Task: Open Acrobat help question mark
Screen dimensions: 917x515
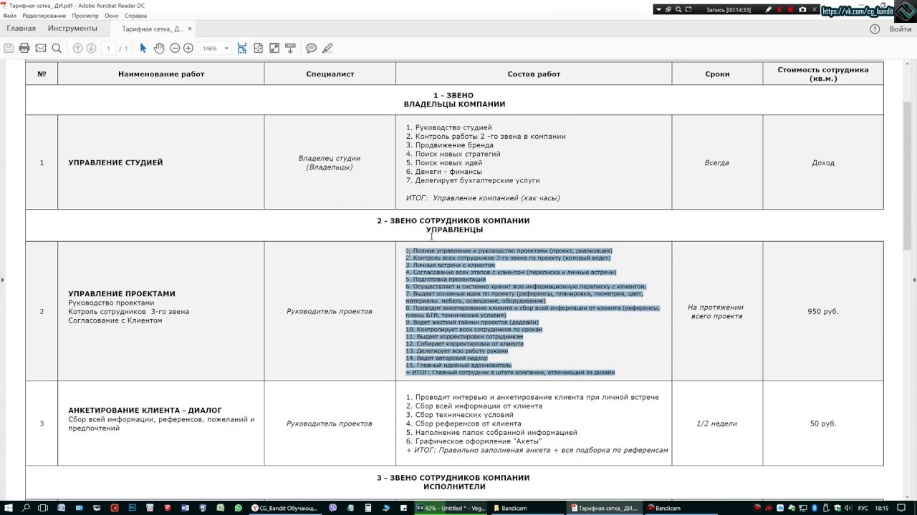Action: [x=875, y=29]
